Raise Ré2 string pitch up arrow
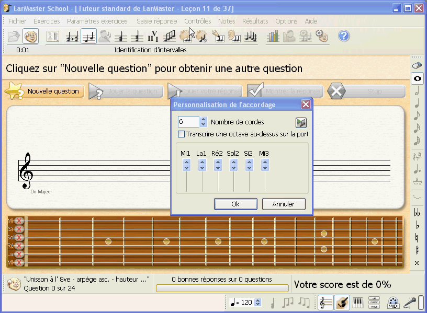 tap(218, 163)
